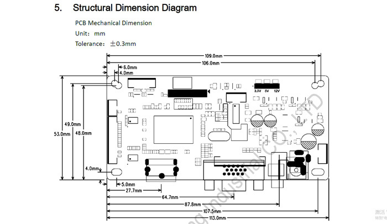Click the 48.0mm dimension label
387x224 pixels.
coord(83,133)
